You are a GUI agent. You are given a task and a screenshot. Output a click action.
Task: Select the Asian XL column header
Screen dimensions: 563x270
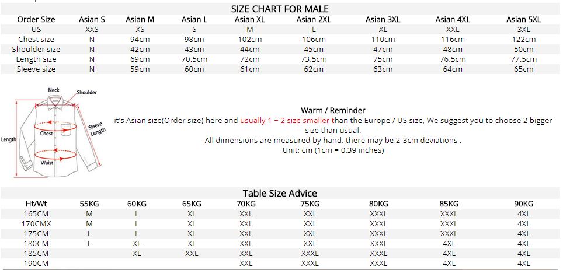click(250, 20)
